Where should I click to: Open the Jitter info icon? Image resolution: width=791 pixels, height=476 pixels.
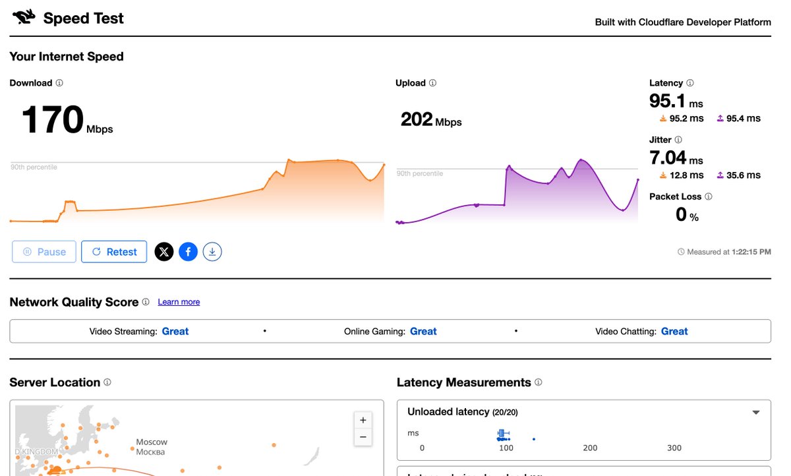coord(678,140)
